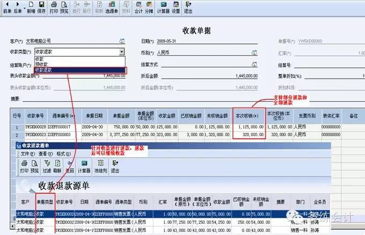The height and width of the screenshot is (235, 365).
Task: Print from the 收款退款源单 window toolbar
Action: coord(24,166)
